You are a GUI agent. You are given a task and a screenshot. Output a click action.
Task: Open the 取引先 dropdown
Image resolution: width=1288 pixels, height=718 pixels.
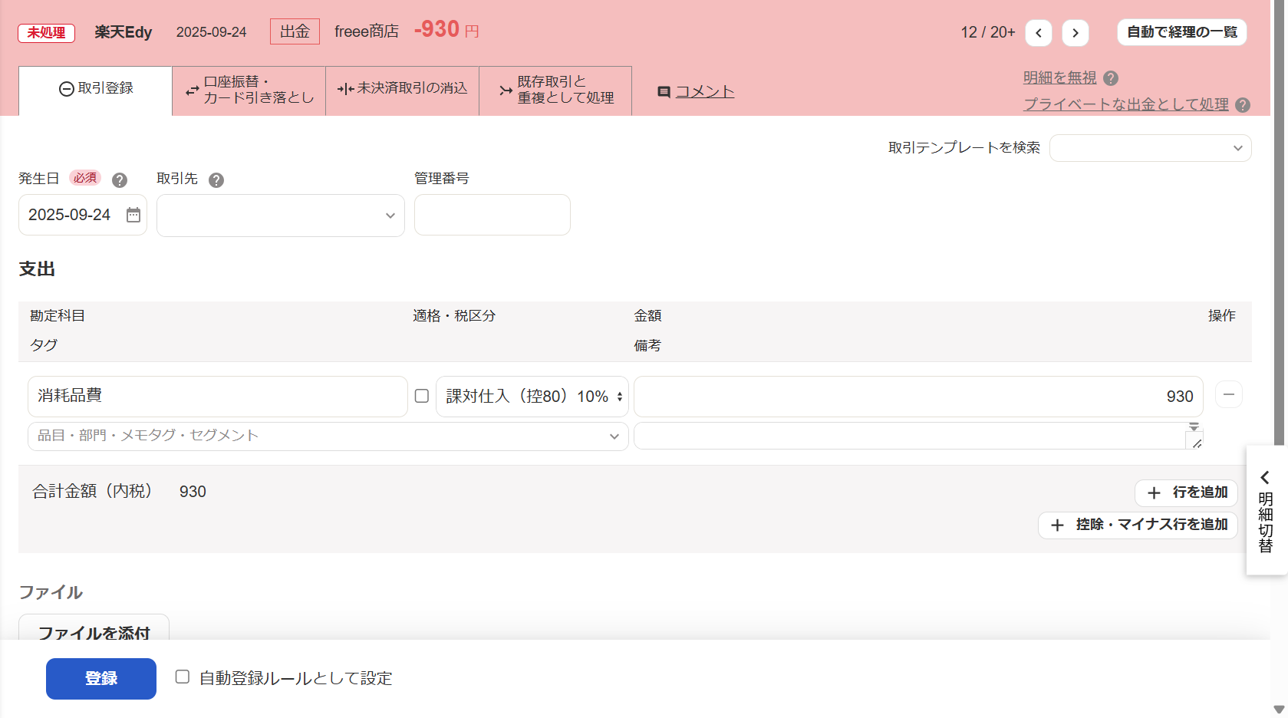(281, 216)
